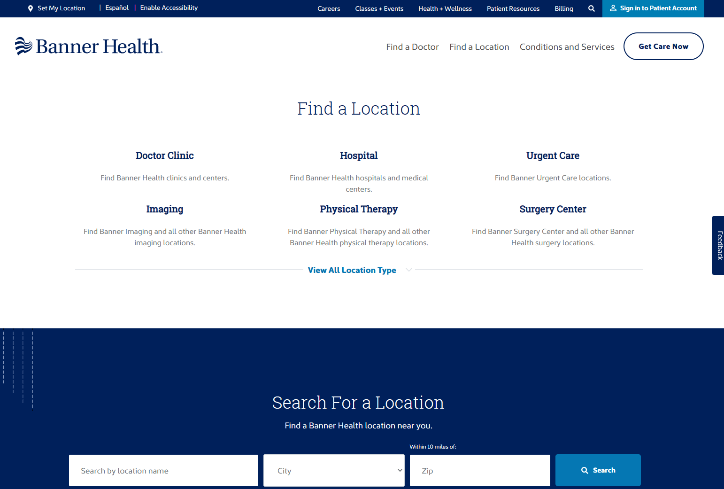Image resolution: width=724 pixels, height=489 pixels.
Task: Open the search magnifier in the top navigation
Action: [x=591, y=8]
